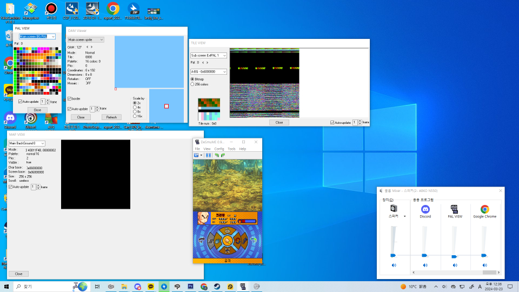Image resolution: width=519 pixels, height=292 pixels.
Task: Click previous palette arrow in TILE VIEW
Action: [x=203, y=62]
